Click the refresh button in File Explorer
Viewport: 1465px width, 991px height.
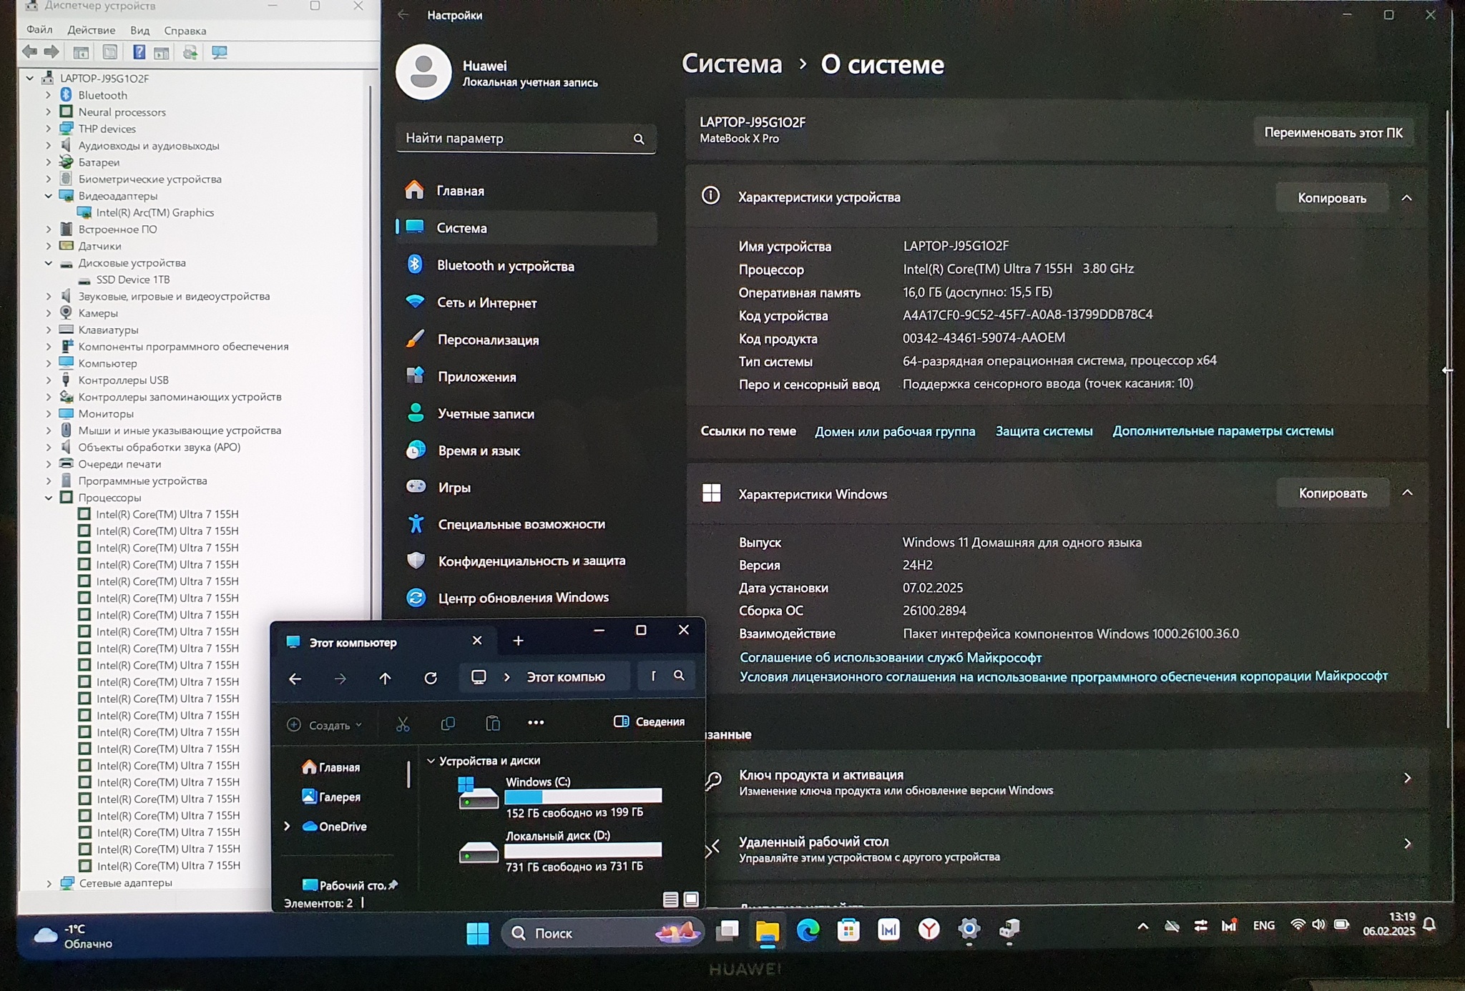(x=431, y=678)
